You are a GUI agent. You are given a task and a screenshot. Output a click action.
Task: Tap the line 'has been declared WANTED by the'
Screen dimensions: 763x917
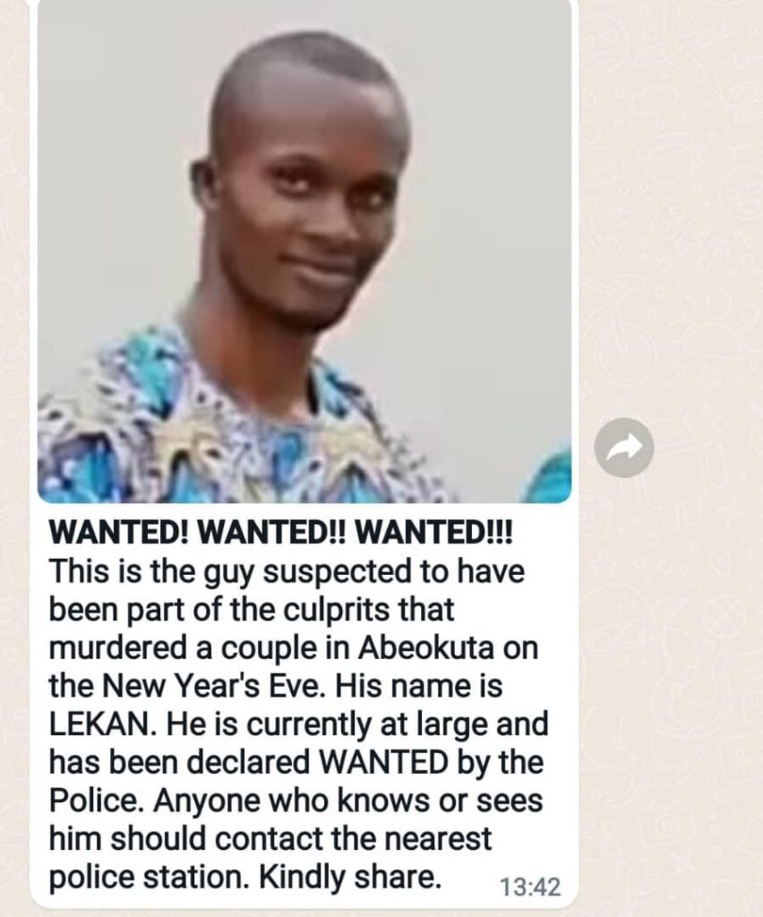coord(296,762)
